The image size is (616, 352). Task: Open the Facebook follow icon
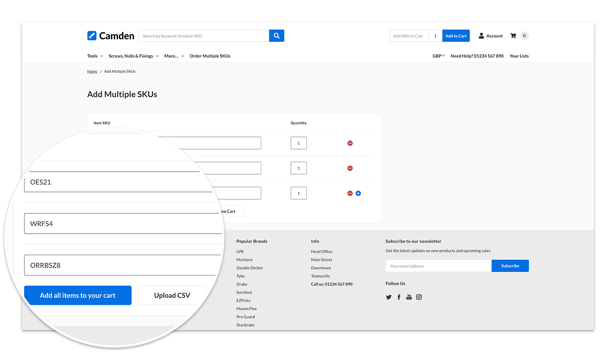click(x=399, y=297)
